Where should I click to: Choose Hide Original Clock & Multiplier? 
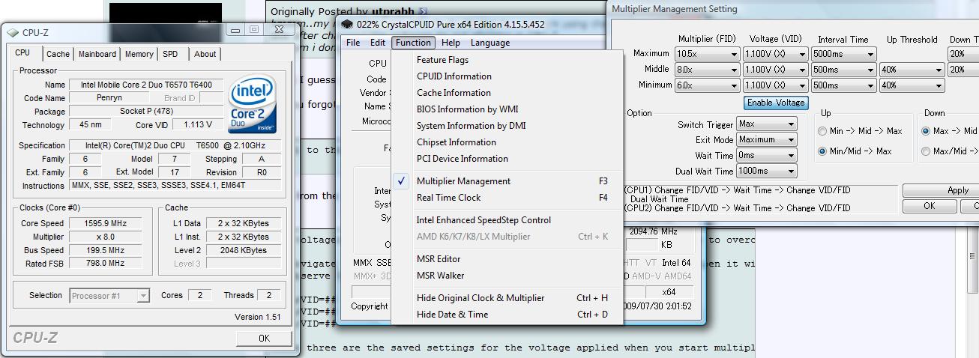(507, 298)
